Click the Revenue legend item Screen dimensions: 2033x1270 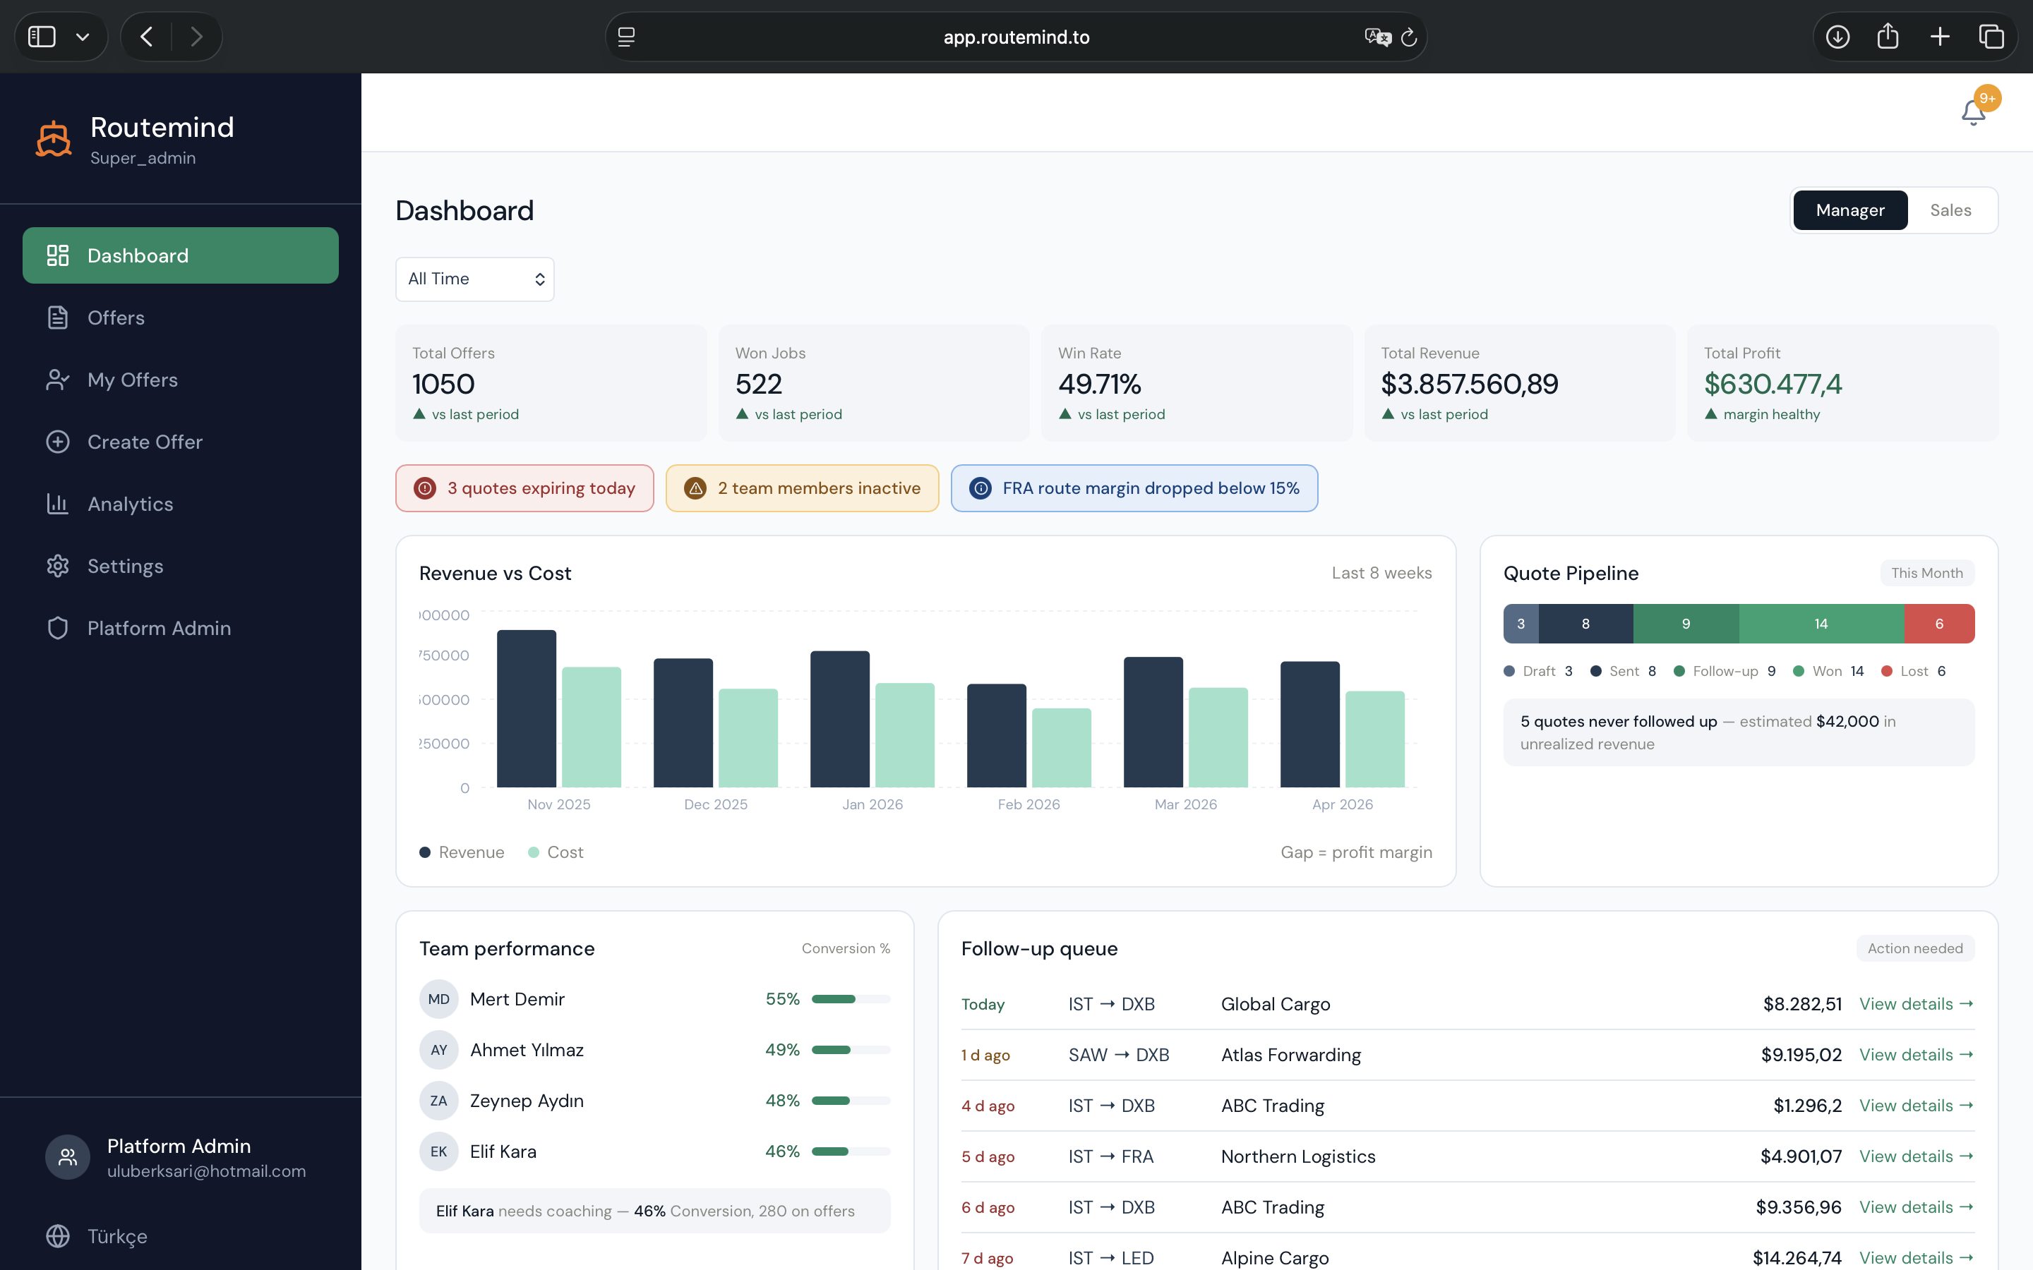pyautogui.click(x=461, y=852)
